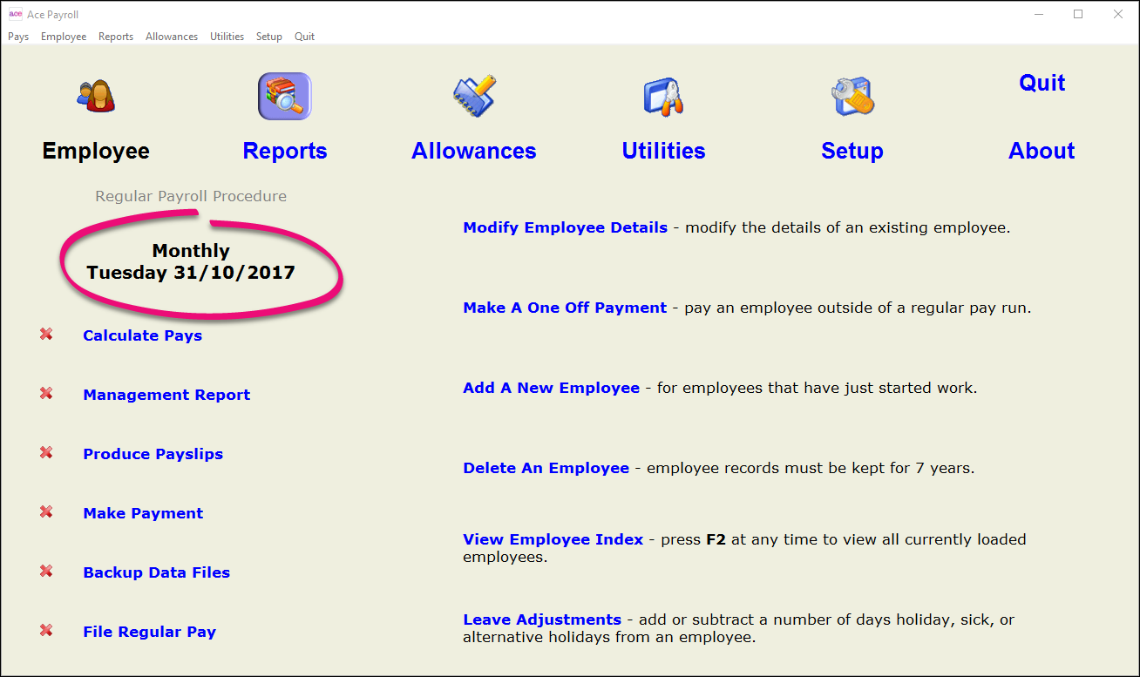Click the Ace Payroll logo in the title bar
Image resolution: width=1140 pixels, height=677 pixels.
pos(15,14)
